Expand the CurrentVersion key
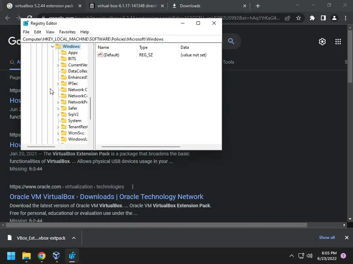 [58, 65]
